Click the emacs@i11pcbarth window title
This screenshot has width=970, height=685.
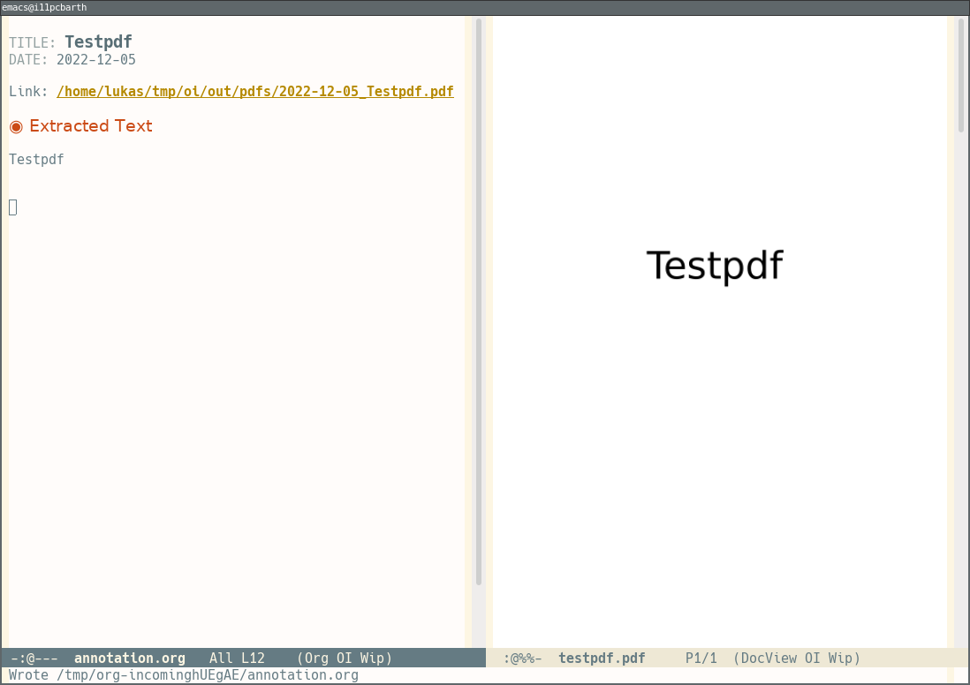pyautogui.click(x=44, y=7)
